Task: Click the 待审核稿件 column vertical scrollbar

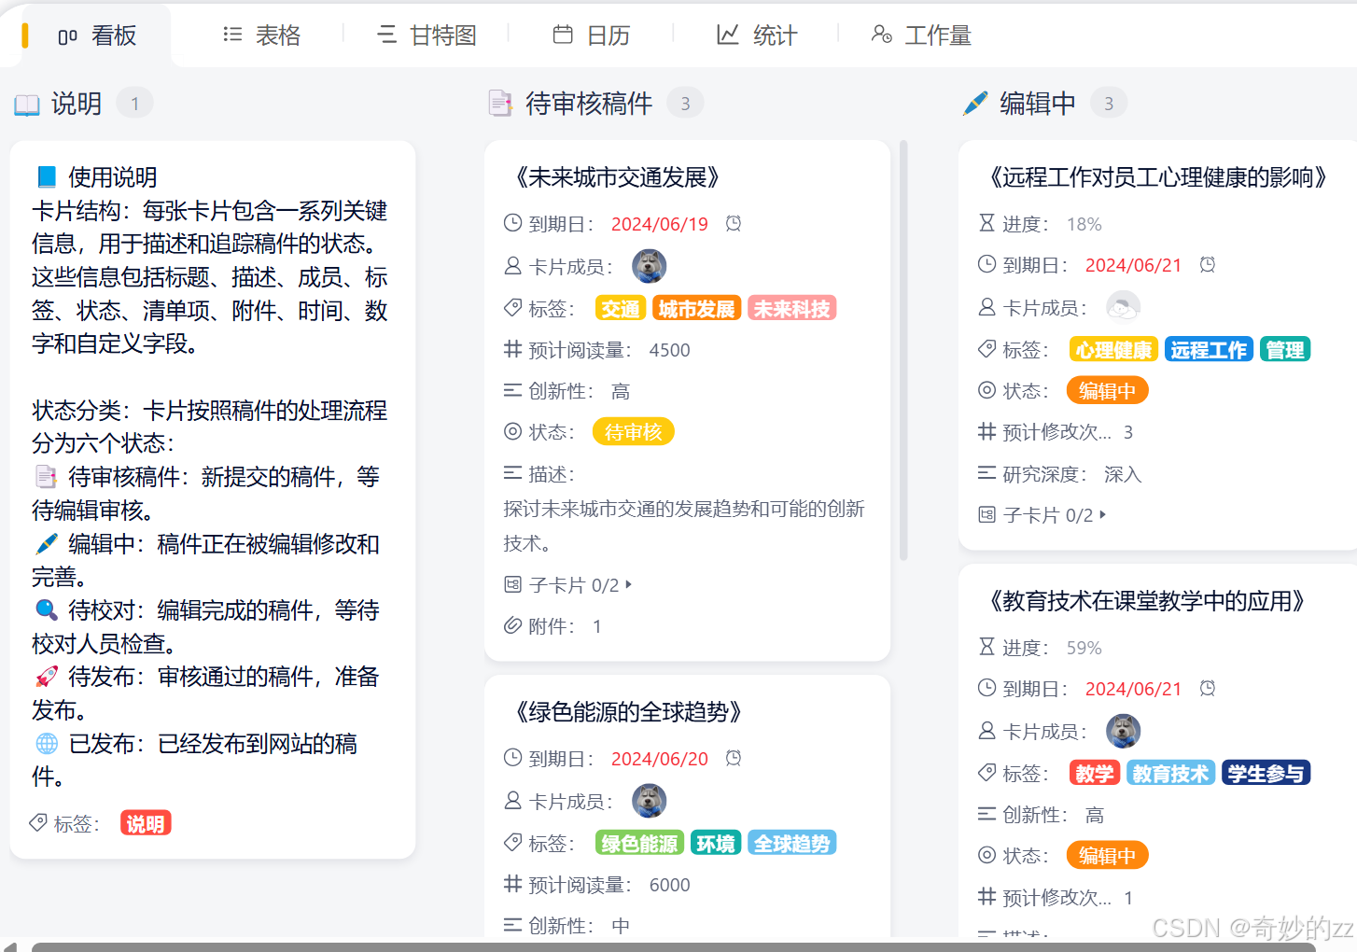Action: [x=903, y=350]
